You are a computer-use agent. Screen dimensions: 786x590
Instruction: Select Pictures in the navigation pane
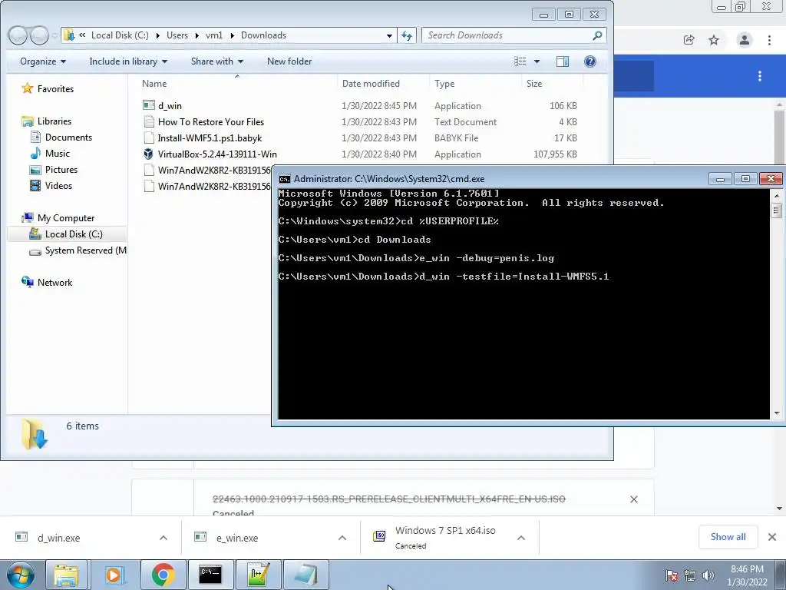tap(61, 169)
